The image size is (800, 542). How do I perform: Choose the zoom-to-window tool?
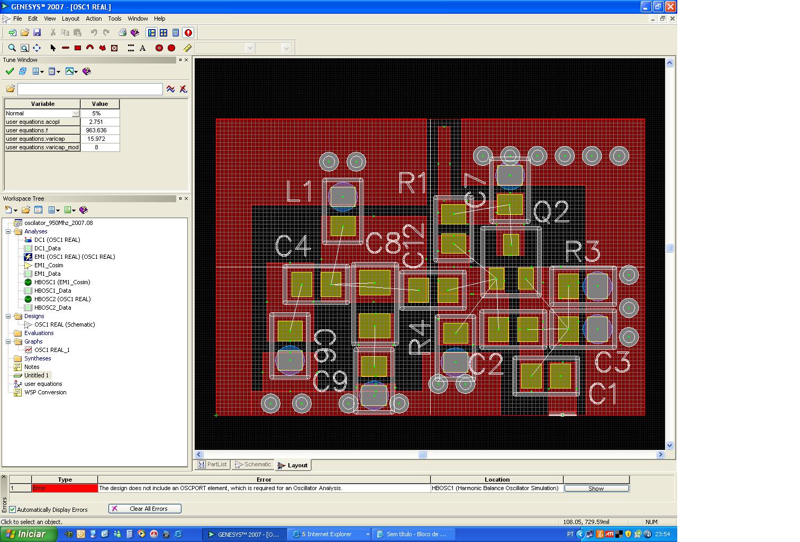coord(24,48)
